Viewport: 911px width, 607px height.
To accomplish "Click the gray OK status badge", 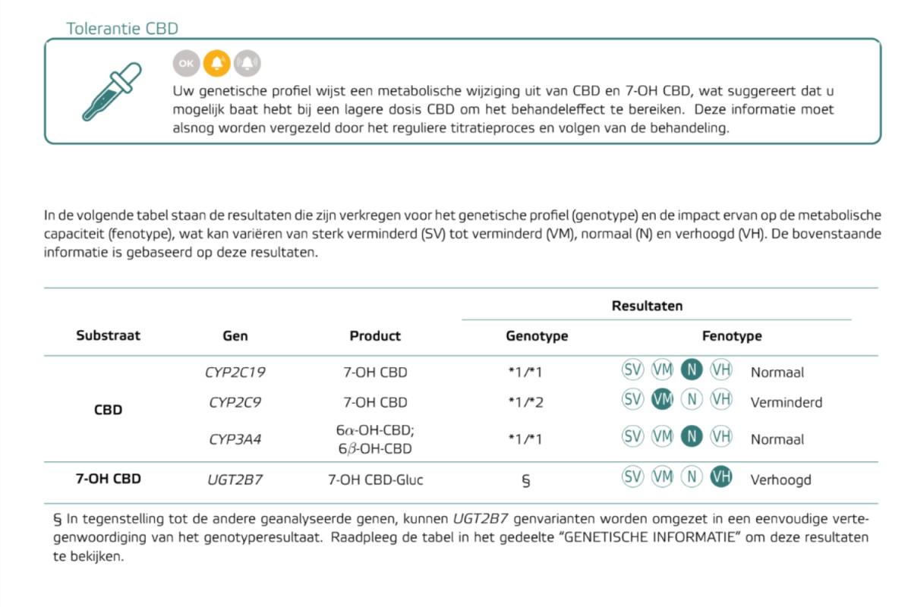I will pyautogui.click(x=186, y=63).
